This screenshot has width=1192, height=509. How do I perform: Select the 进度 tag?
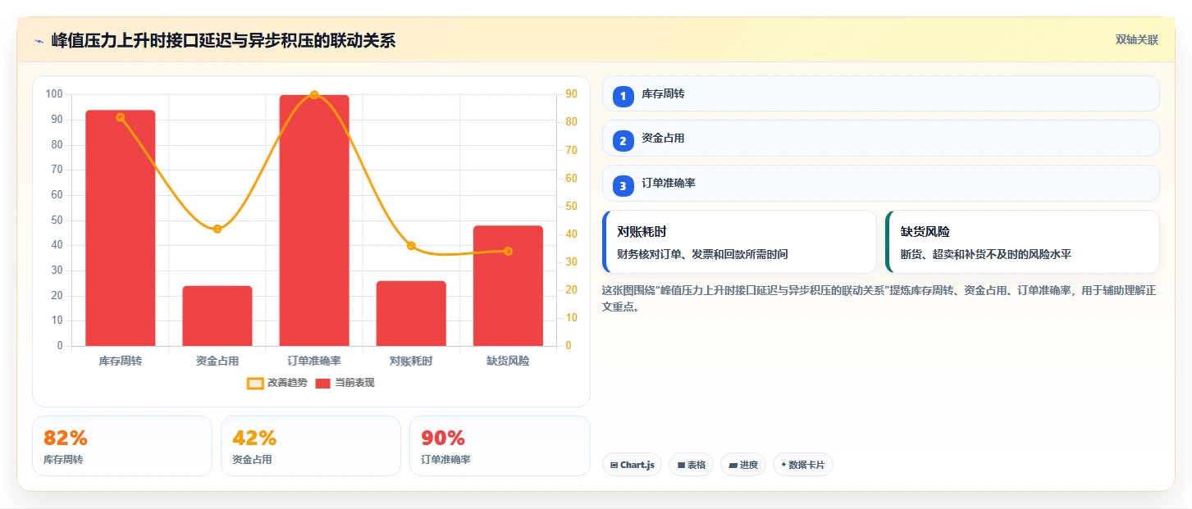click(743, 465)
